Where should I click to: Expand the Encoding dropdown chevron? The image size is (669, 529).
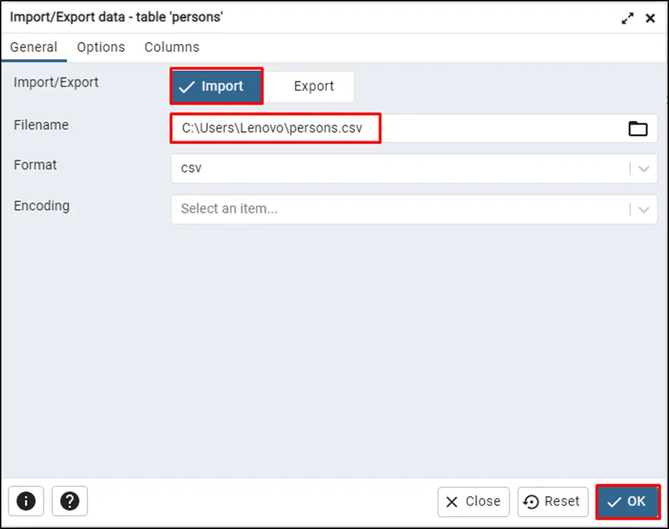click(x=644, y=209)
